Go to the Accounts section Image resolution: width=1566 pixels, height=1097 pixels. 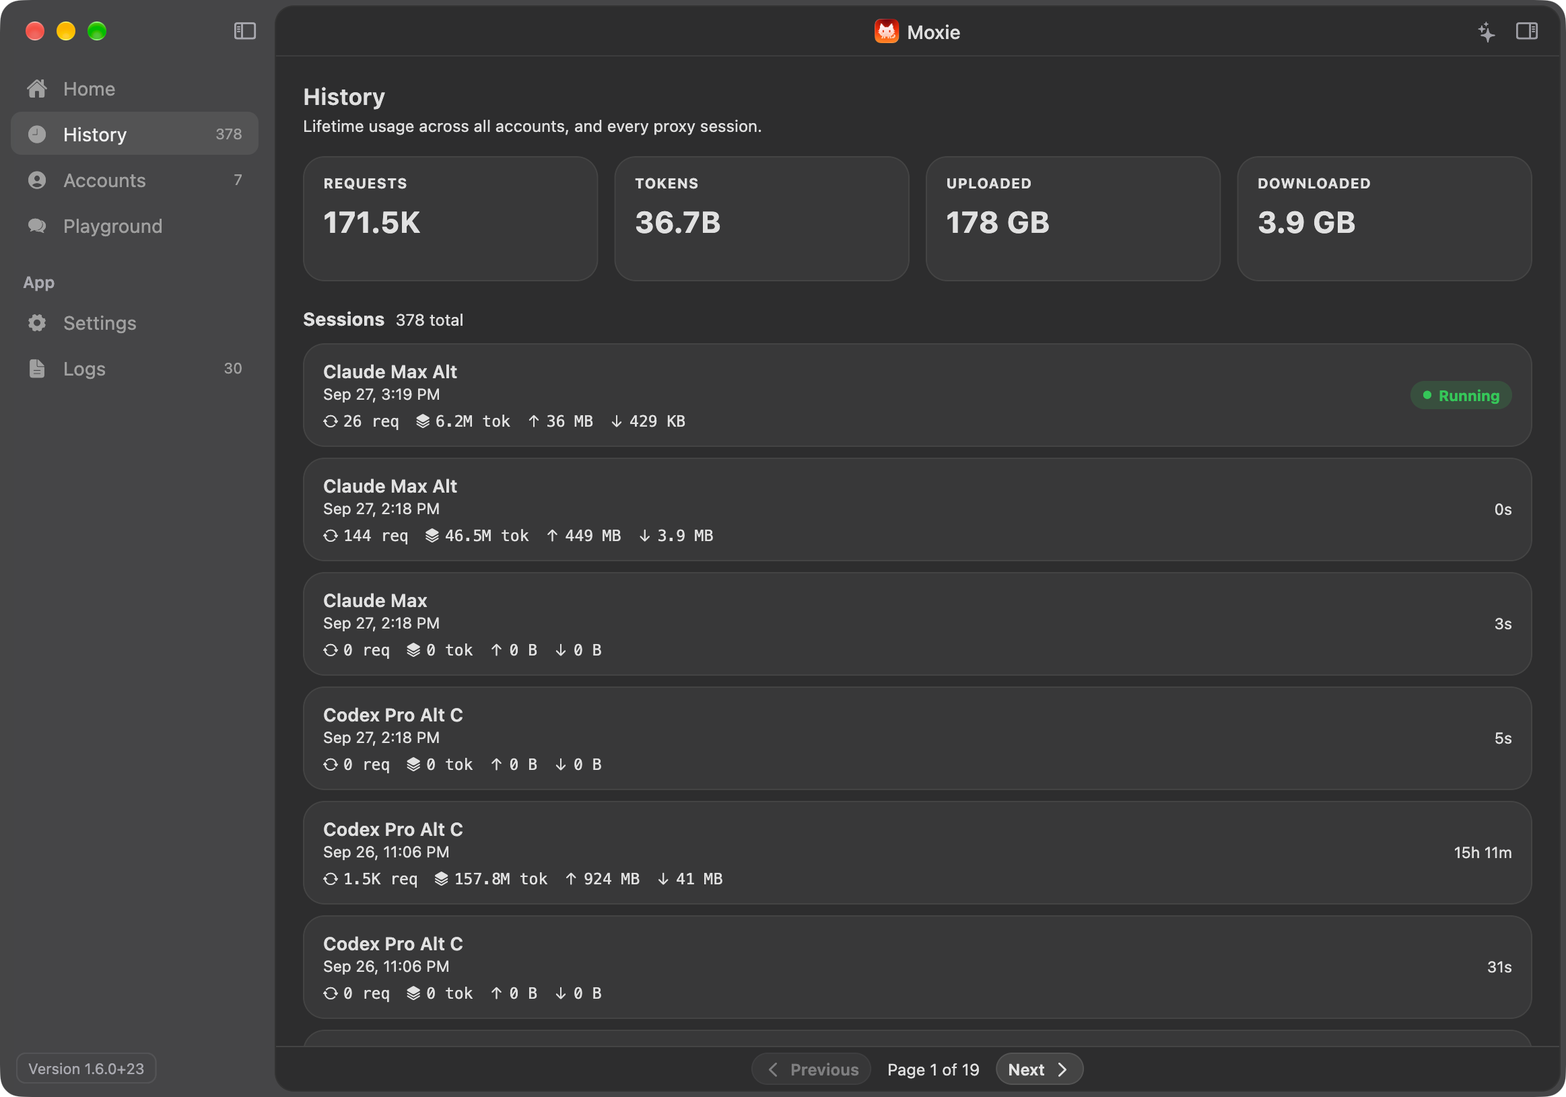coord(135,180)
